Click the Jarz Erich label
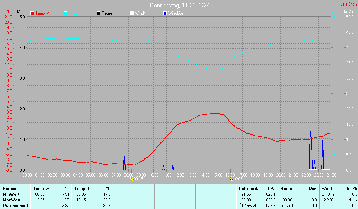358x209 pixels. coord(349,4)
